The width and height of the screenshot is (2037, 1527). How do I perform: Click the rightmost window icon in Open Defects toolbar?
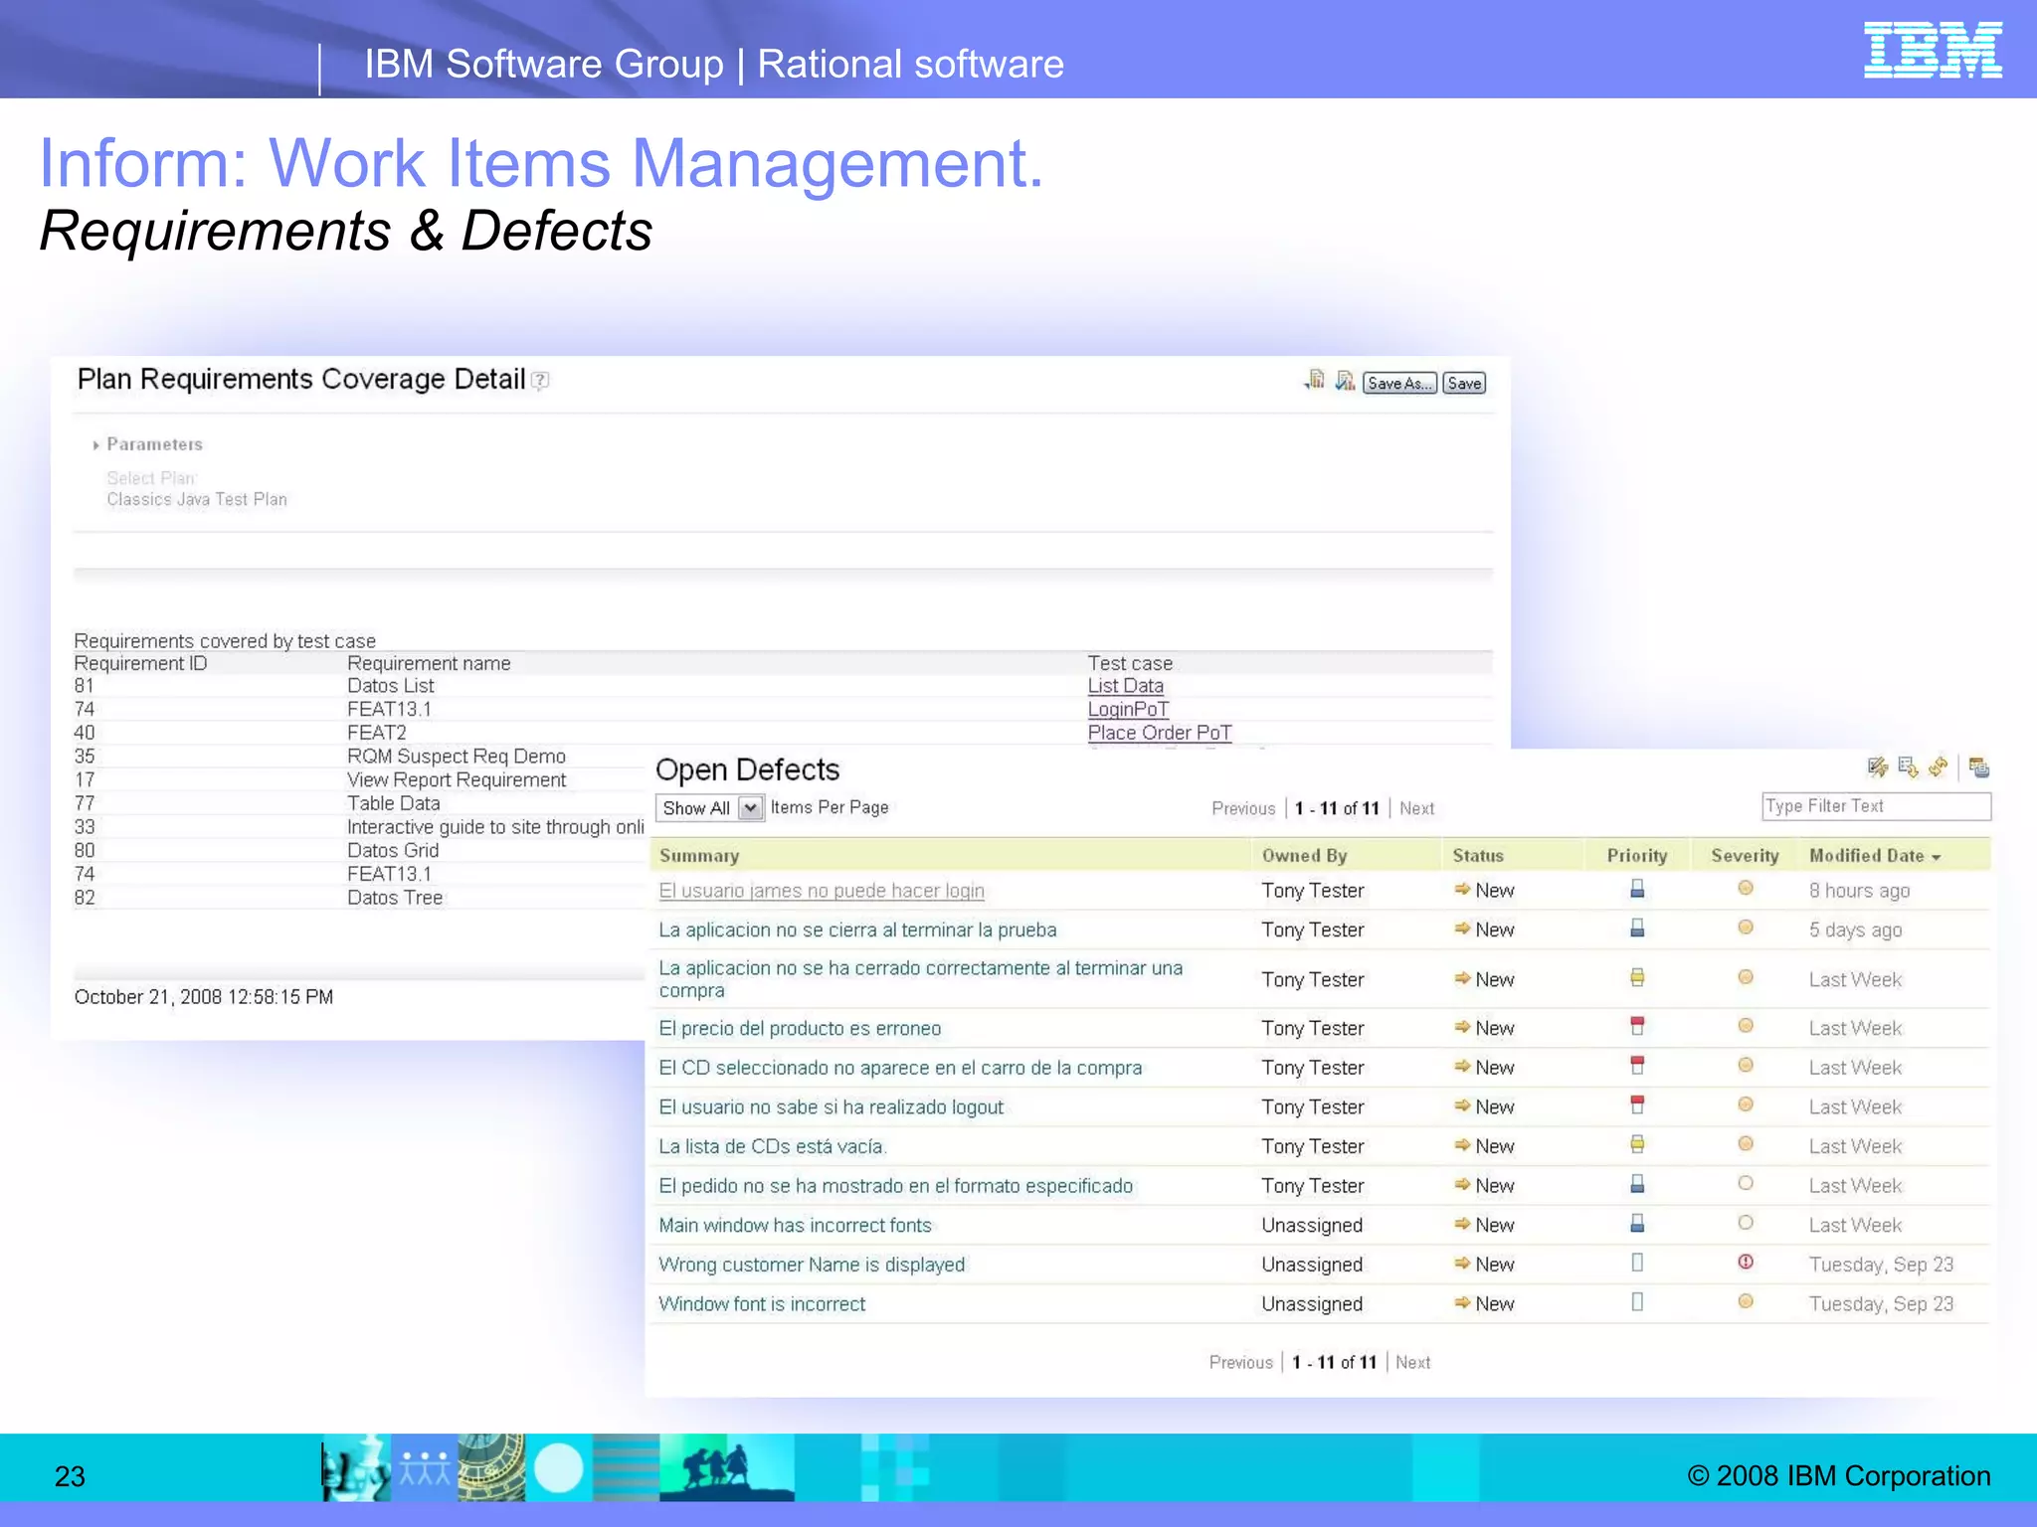[x=1979, y=767]
